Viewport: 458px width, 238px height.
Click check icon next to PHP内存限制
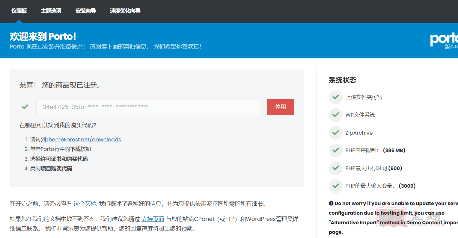click(x=336, y=150)
